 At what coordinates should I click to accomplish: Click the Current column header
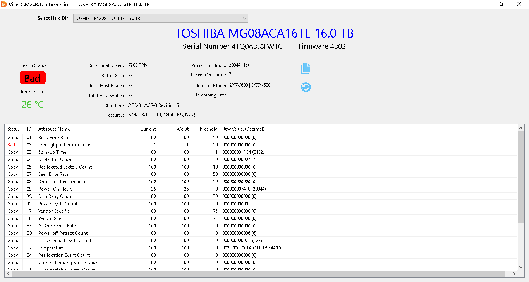(143, 129)
